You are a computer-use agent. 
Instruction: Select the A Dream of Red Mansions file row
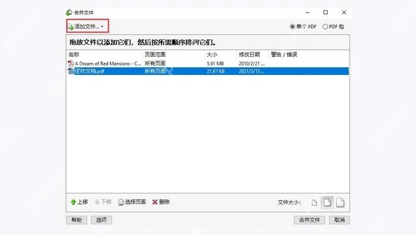207,64
